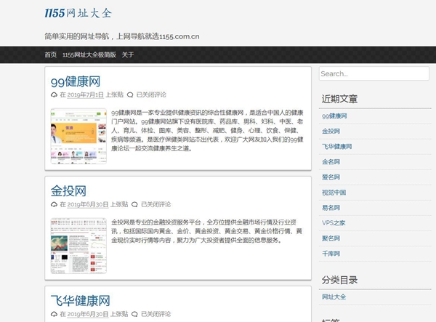Screen dimensions: 436x322
Task: Click the comment bubble icon under the 飞华健康网 title
Action: (x=134, y=314)
